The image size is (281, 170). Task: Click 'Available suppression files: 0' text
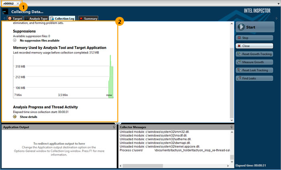[32, 36]
